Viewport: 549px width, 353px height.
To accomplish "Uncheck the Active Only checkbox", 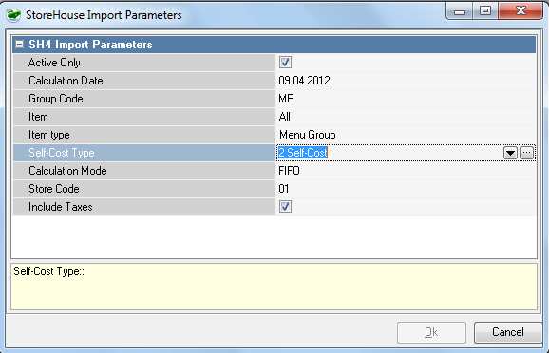I will 285,63.
